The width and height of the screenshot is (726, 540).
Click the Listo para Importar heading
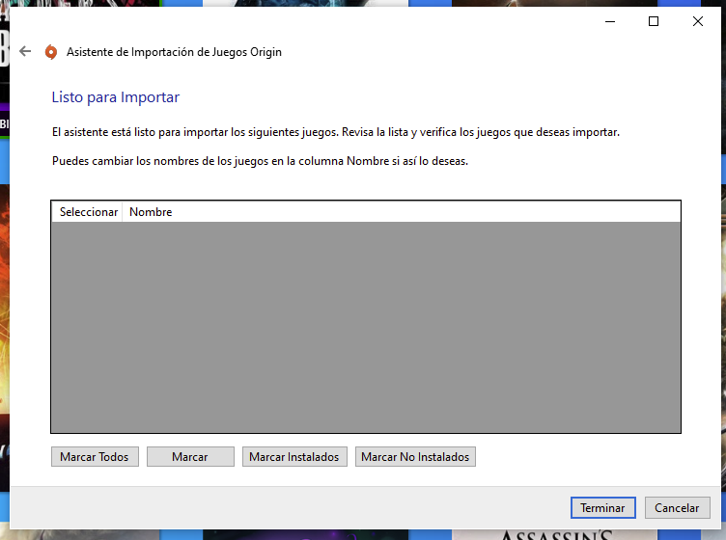pyautogui.click(x=115, y=97)
